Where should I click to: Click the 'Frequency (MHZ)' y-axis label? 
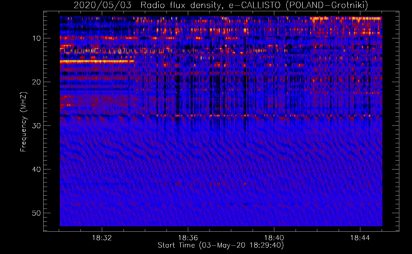[x=23, y=122]
